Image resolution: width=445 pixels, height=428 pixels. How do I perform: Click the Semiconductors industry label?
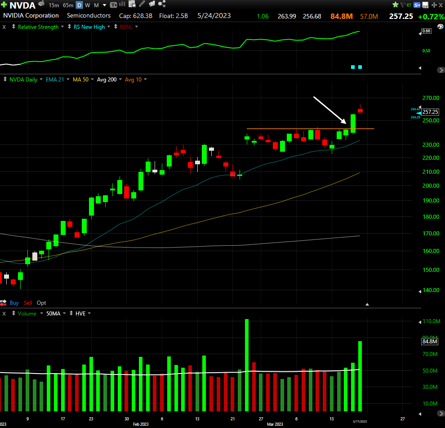[89, 16]
